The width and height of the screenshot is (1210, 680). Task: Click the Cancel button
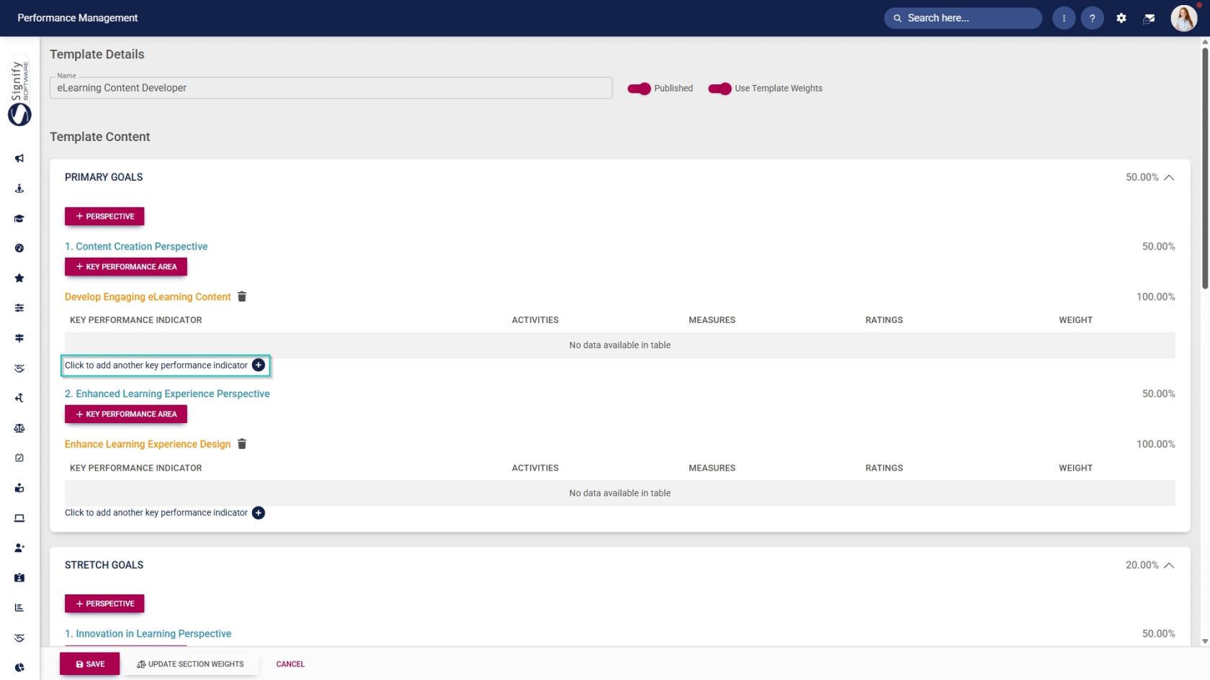coord(290,664)
